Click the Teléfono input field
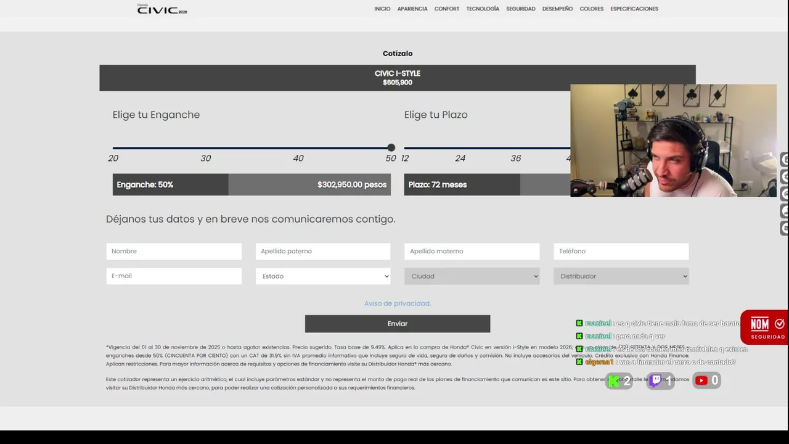 click(621, 251)
